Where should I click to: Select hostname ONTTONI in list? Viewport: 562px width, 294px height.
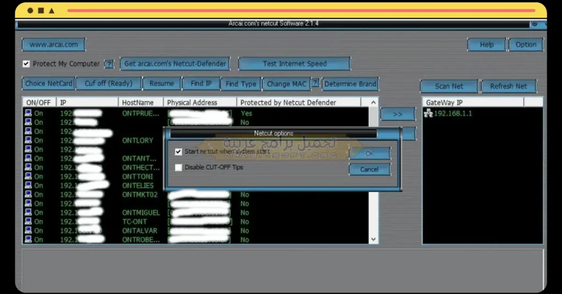coord(138,177)
